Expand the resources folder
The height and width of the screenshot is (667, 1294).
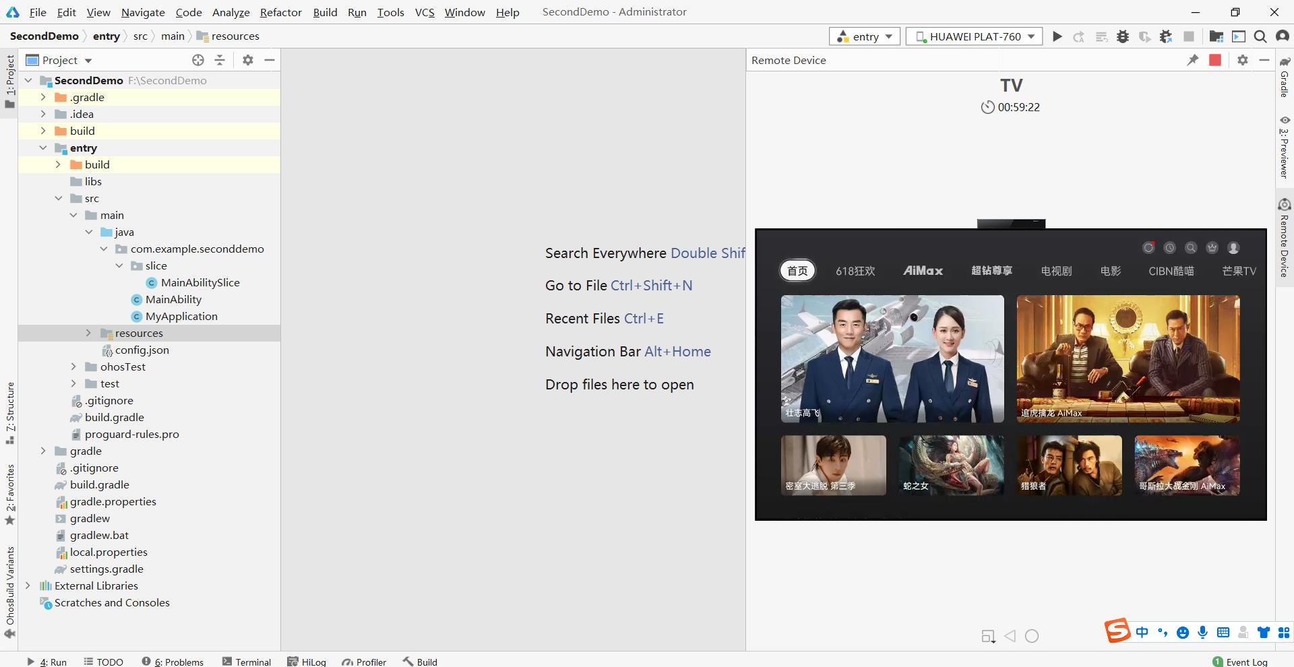pyautogui.click(x=88, y=333)
